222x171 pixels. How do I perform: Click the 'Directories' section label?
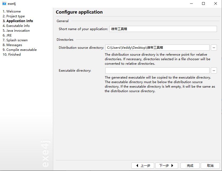pyautogui.click(x=65, y=40)
